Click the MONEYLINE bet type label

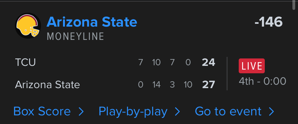pyautogui.click(x=75, y=36)
